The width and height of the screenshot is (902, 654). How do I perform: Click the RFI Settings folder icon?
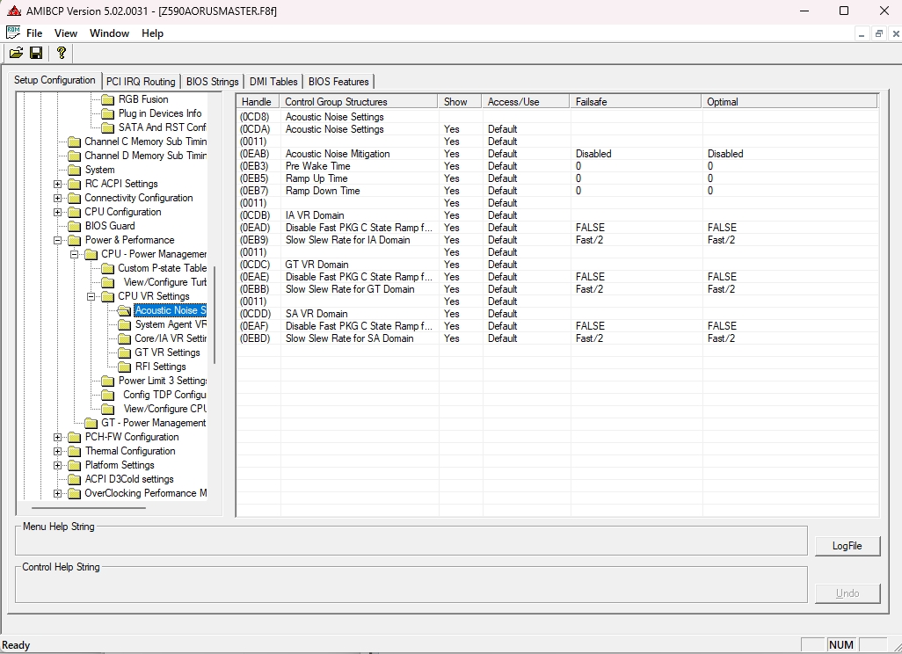coord(124,367)
